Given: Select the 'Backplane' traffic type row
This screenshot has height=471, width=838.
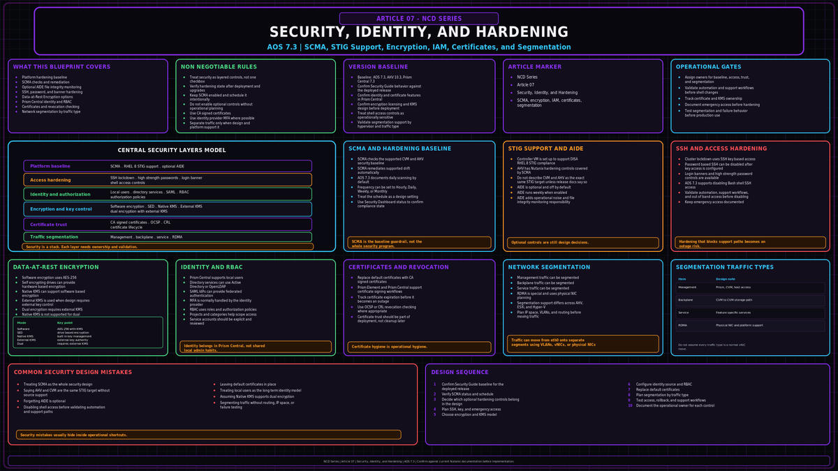Looking at the screenshot, I should click(x=751, y=299).
